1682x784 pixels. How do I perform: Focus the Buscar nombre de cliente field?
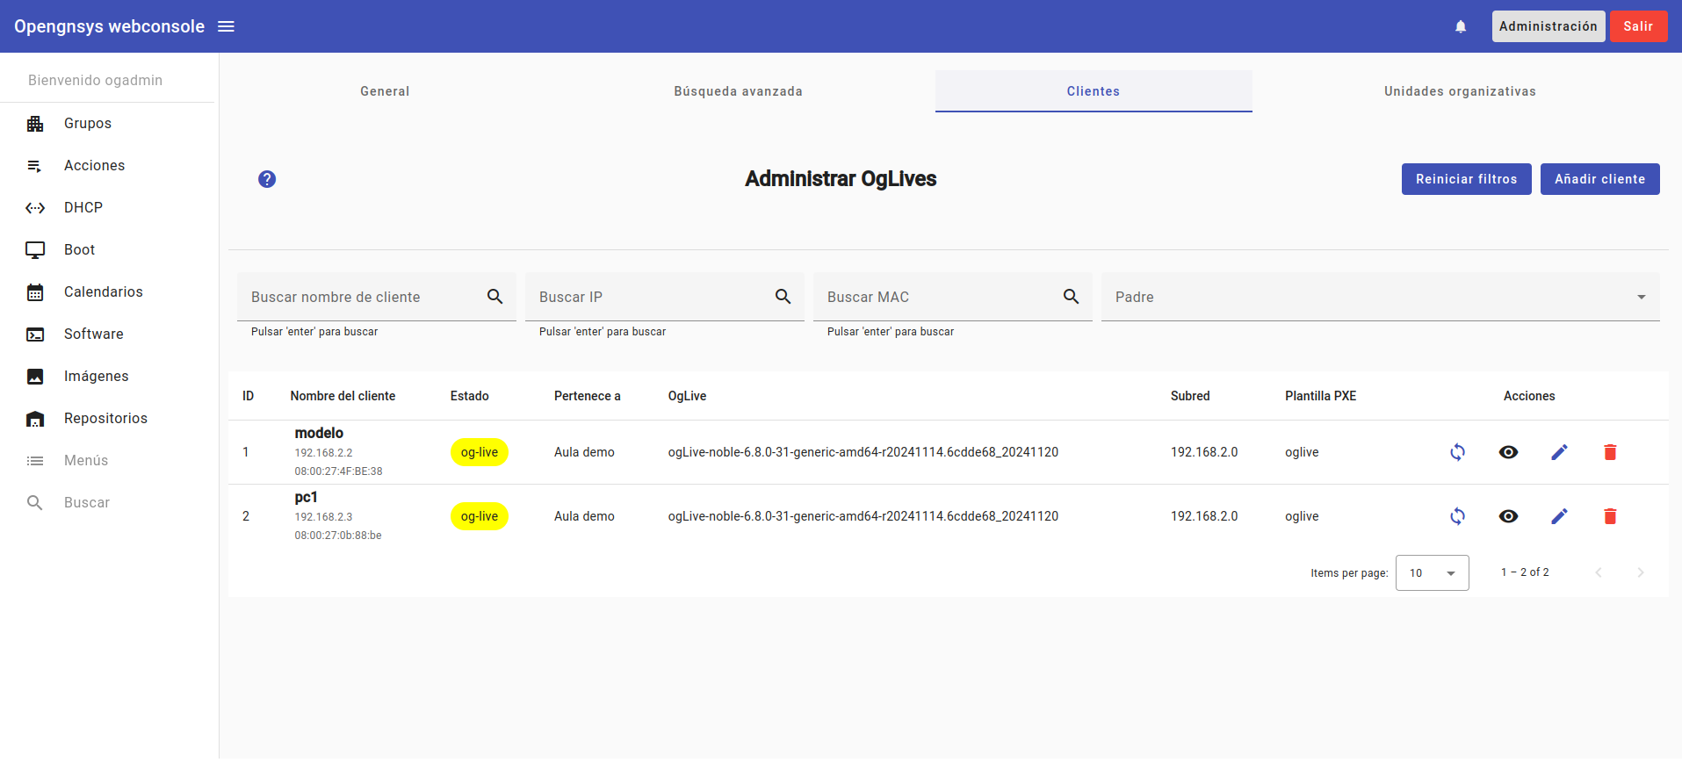pos(360,297)
